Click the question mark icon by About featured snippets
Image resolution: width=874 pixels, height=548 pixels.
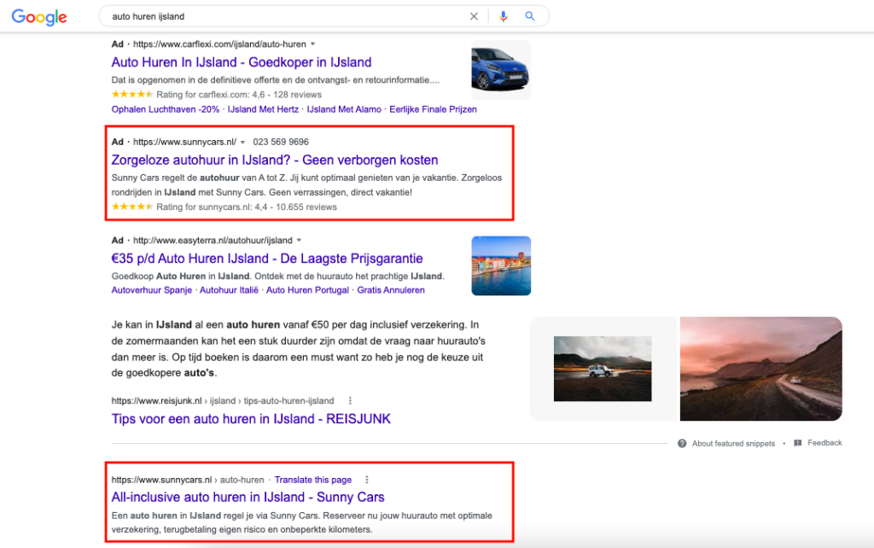coord(682,444)
